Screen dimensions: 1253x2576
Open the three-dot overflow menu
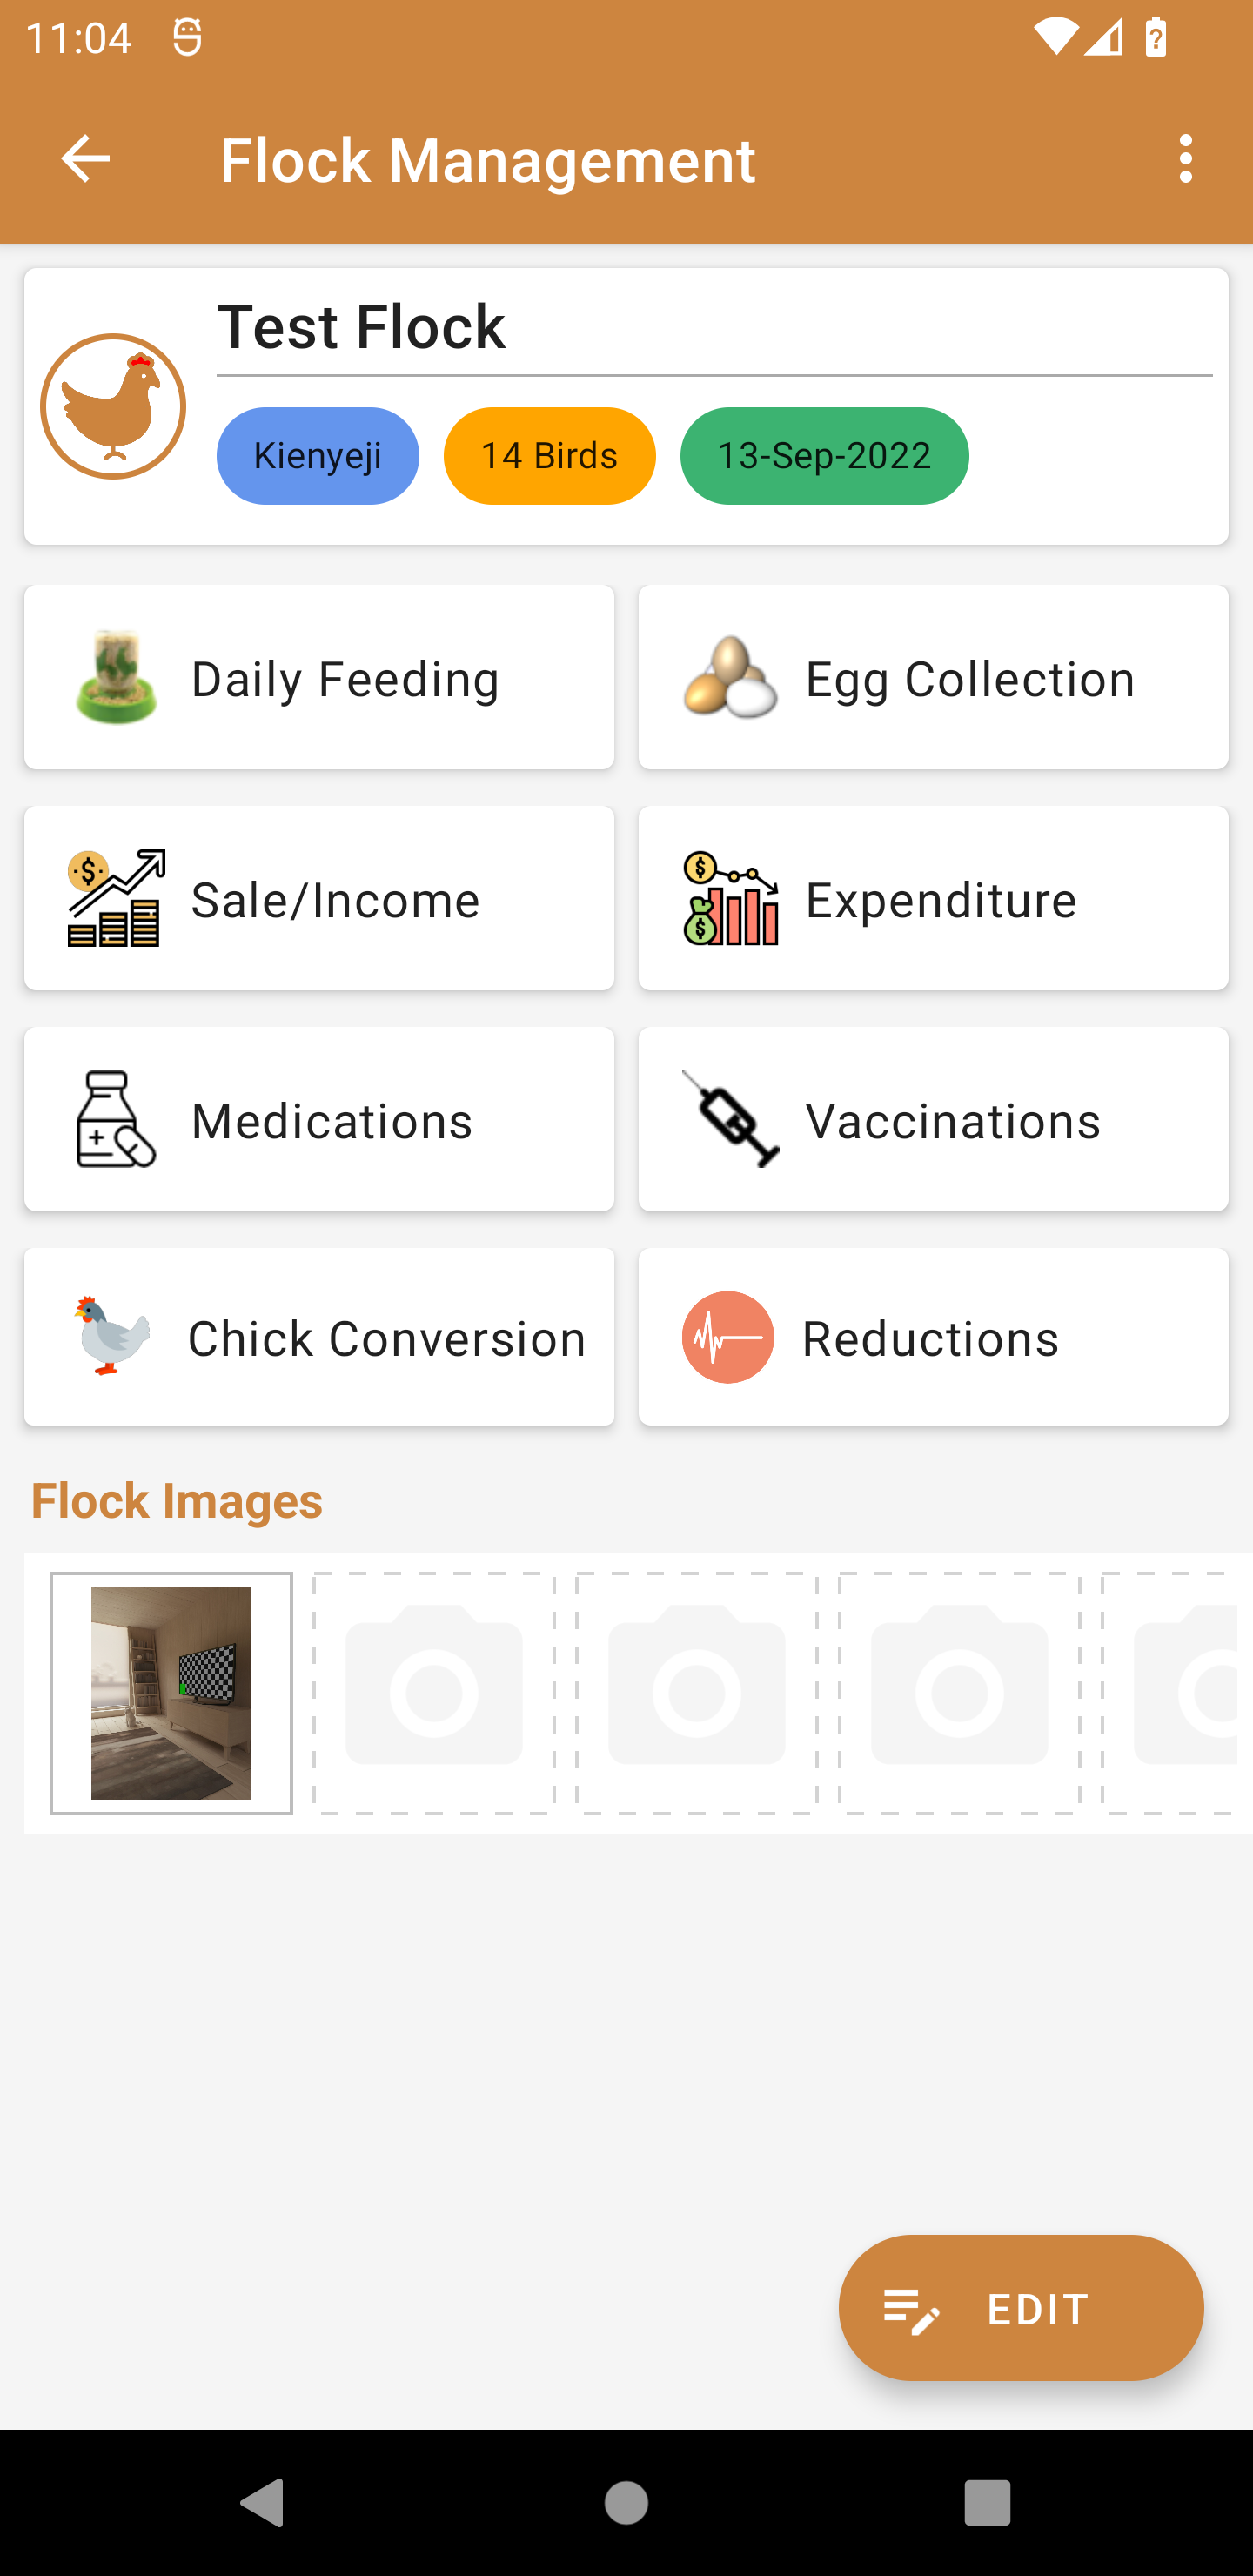click(1185, 159)
